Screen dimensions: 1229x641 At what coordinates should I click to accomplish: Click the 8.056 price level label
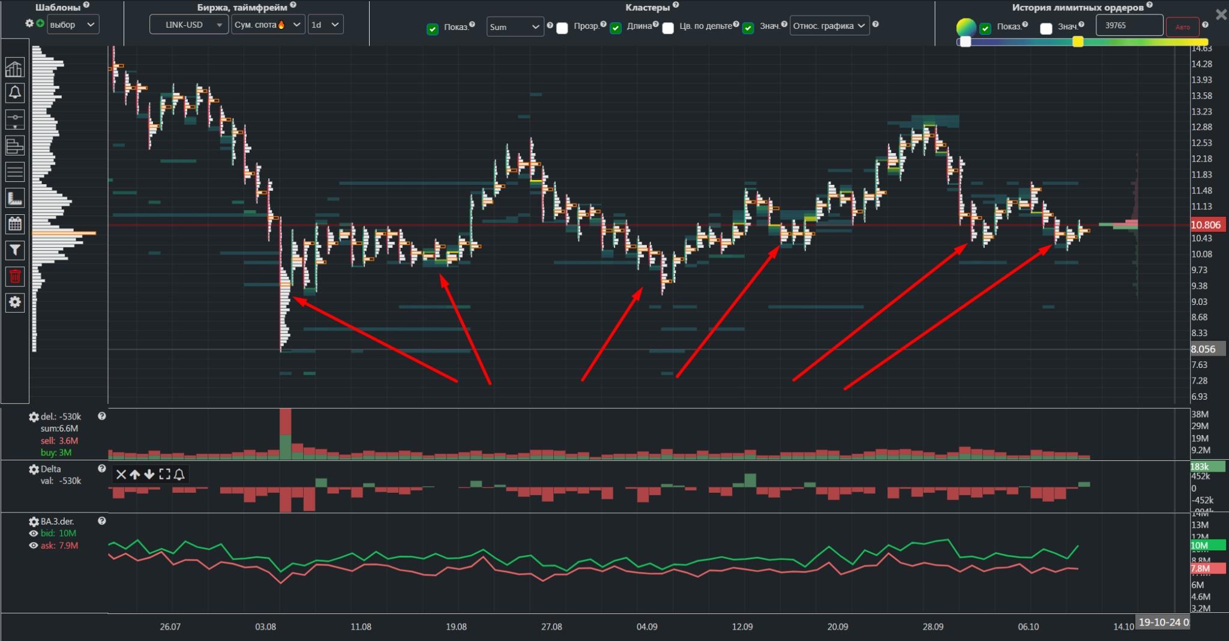(x=1208, y=349)
